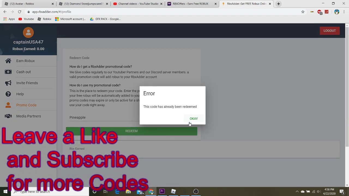Open a new browser tab
This screenshot has height=196, width=349.
tap(278, 4)
